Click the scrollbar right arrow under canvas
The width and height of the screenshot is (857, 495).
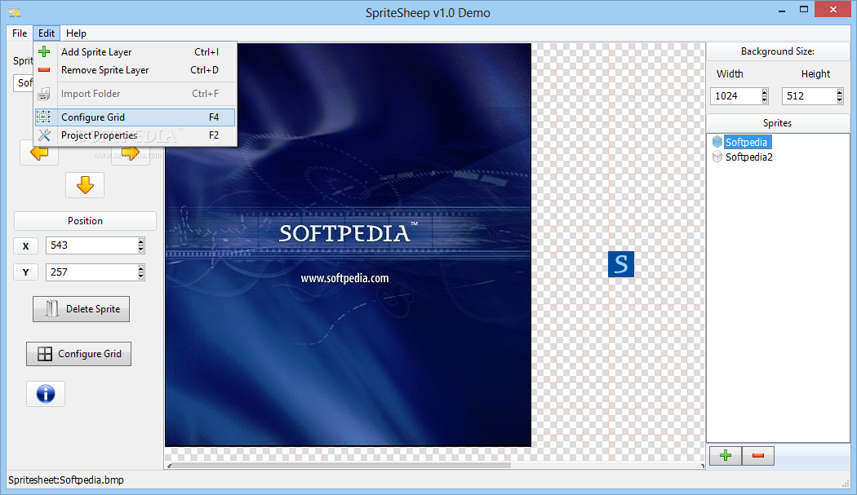702,466
